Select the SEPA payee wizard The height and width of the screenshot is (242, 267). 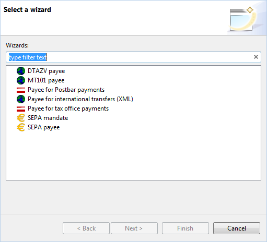tap(44, 127)
